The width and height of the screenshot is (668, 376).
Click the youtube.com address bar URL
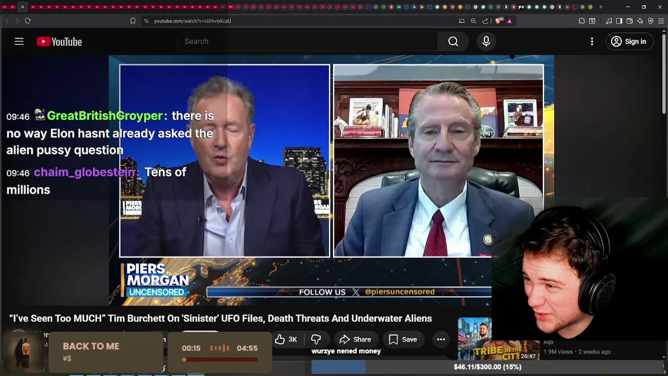point(192,21)
